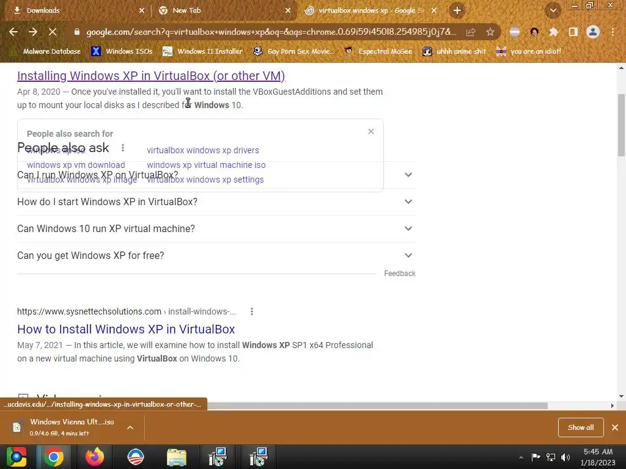Image resolution: width=626 pixels, height=469 pixels.
Task: Open Firefox from the taskbar
Action: (x=95, y=457)
